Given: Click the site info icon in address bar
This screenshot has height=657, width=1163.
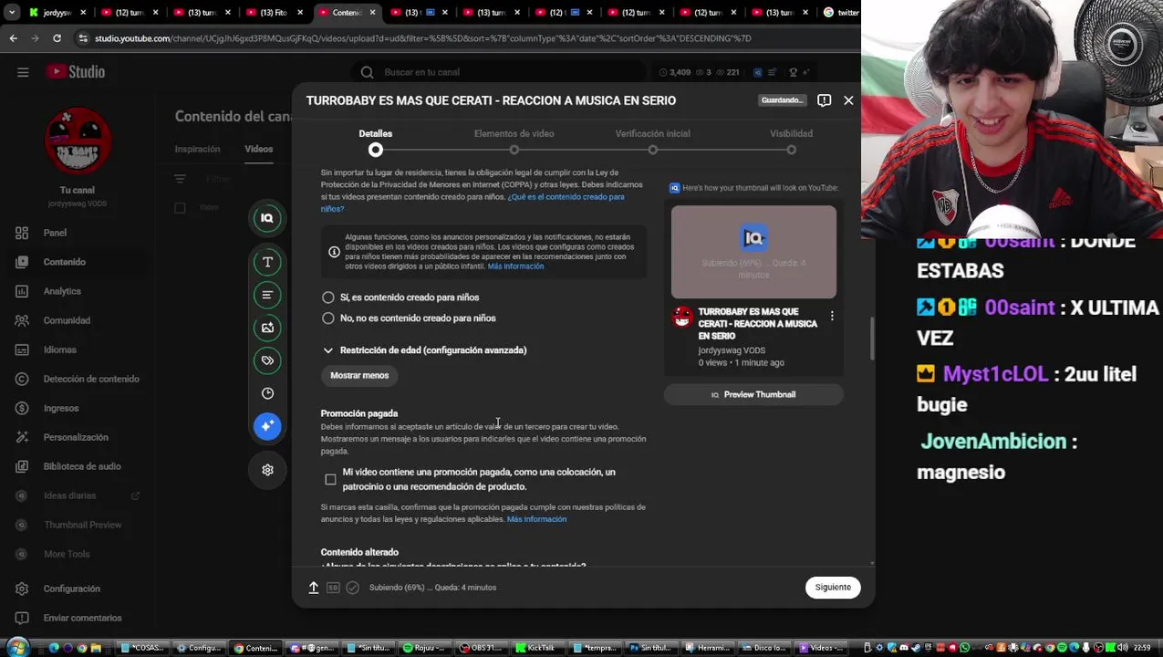Looking at the screenshot, I should pyautogui.click(x=84, y=38).
